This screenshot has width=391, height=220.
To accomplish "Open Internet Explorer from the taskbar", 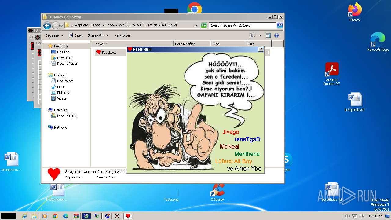I will [24, 216].
